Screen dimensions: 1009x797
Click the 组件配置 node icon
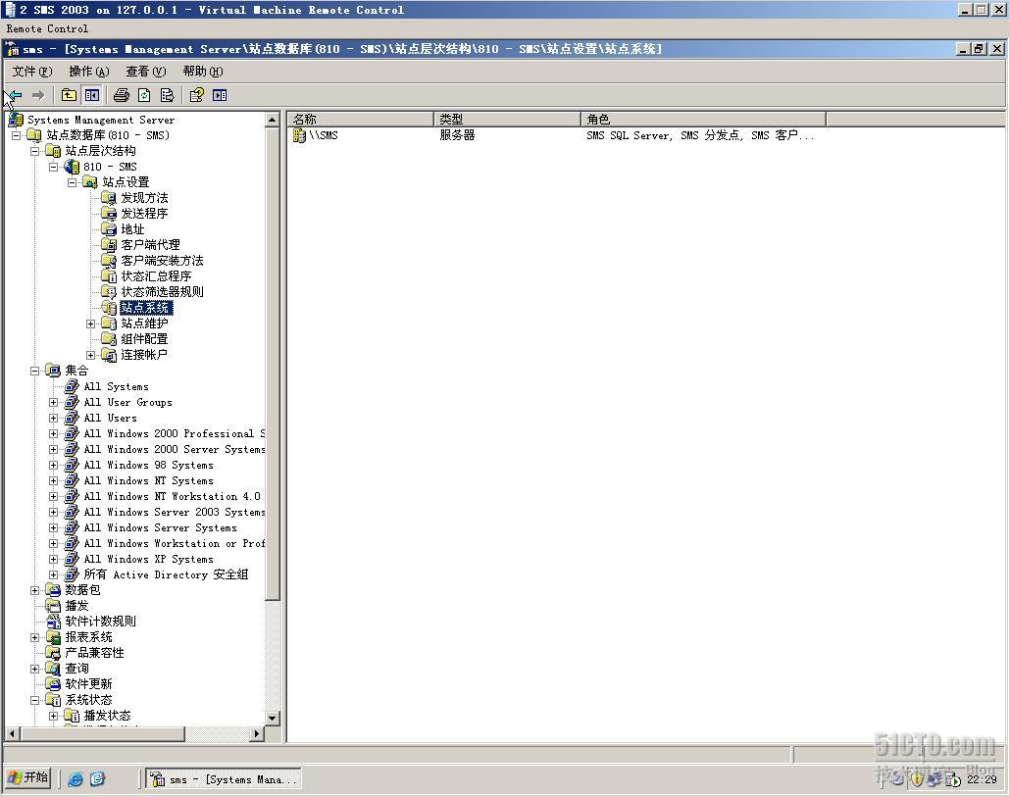click(109, 339)
